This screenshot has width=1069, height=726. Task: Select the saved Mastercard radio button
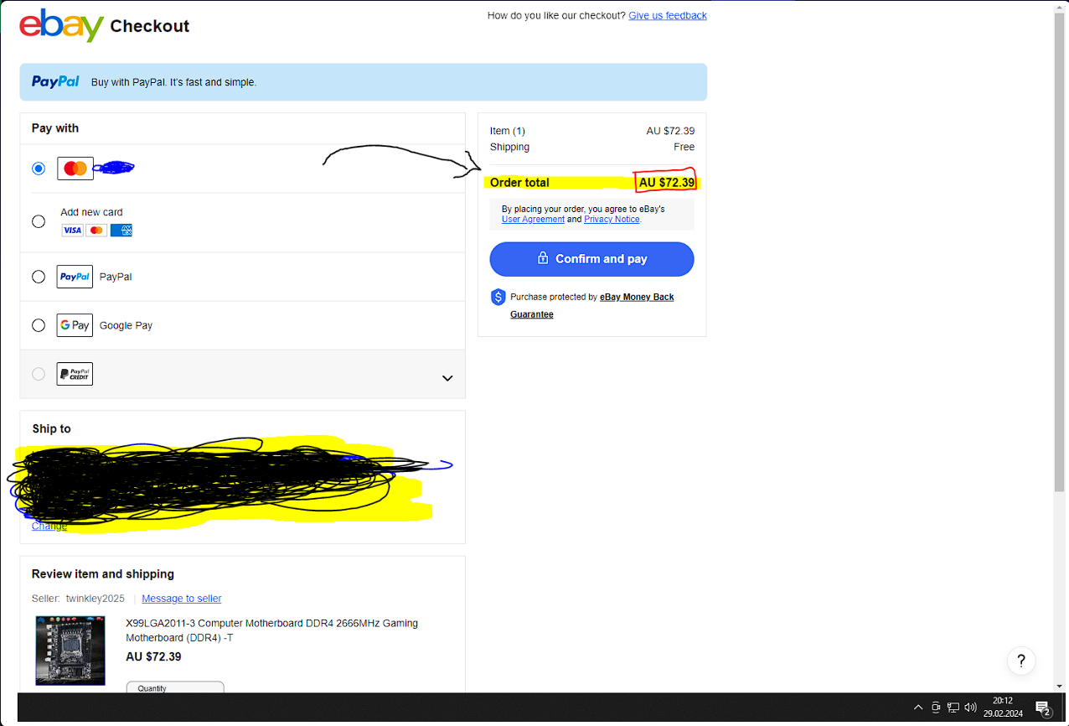[x=39, y=169]
